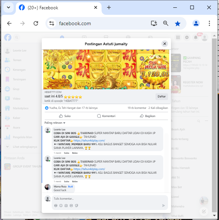Open Chrome three-dot menu
The image size is (219, 220).
(209, 23)
